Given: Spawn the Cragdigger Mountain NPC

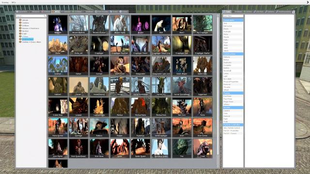Looking at the screenshot, I should 120,45.
